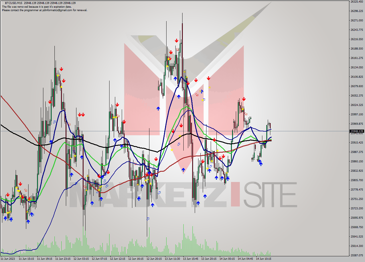365x262 pixels.
Task: Click the 25641.525 price axis label
Action: click(x=357, y=237)
